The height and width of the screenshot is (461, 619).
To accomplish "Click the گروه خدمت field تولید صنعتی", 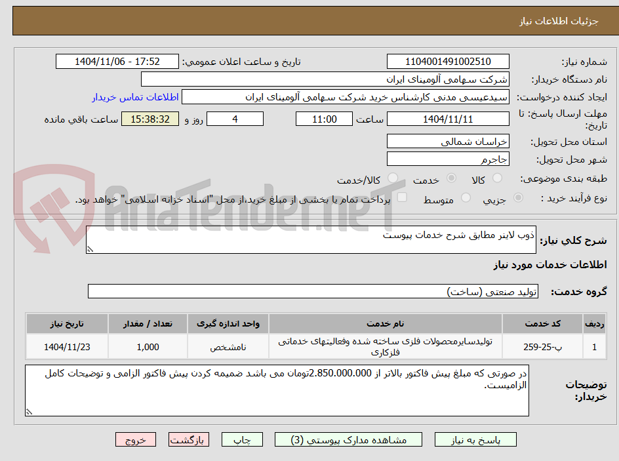I will 313,291.
